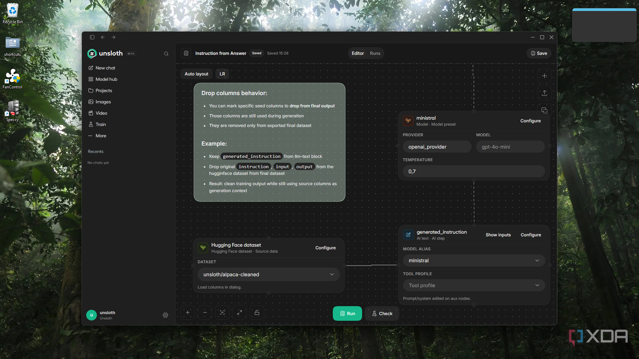This screenshot has height=359, width=639.
Task: Click the Load columns in dialog text
Action: [219, 287]
